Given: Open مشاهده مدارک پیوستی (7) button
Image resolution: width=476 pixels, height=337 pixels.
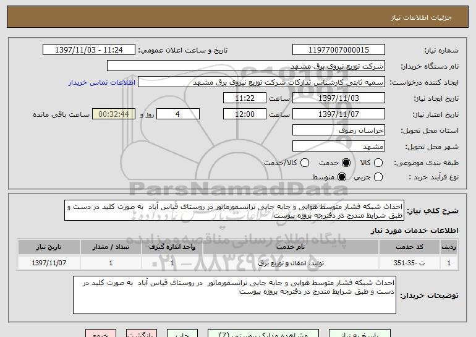Looking at the screenshot, I should (263, 334).
